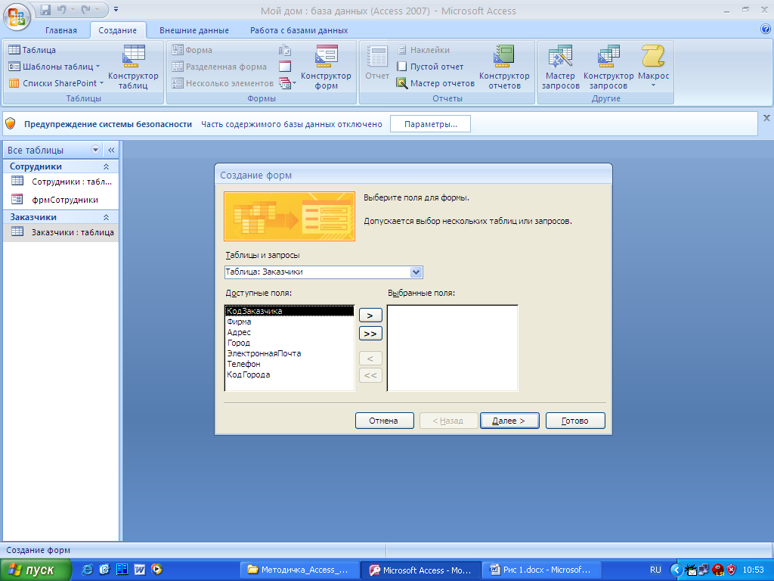Open Word from quick launch icon
The height and width of the screenshot is (581, 774).
tap(140, 570)
